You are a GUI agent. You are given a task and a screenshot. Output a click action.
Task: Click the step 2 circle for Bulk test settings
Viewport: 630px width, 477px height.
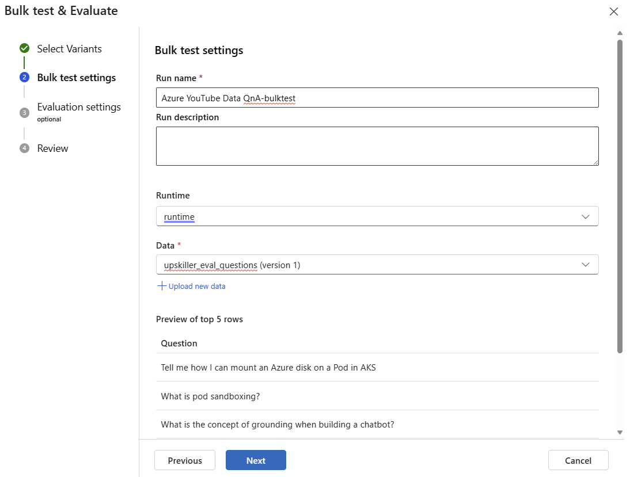(24, 77)
